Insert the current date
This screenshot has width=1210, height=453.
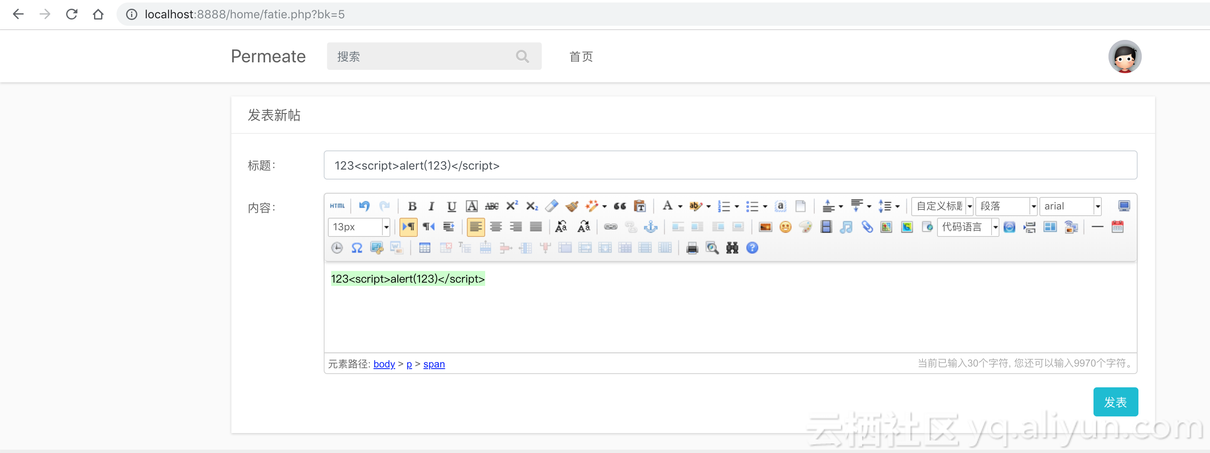(1117, 227)
